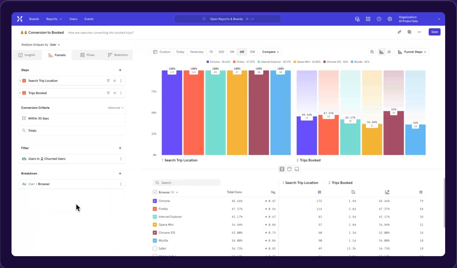This screenshot has width=457, height=268.
Task: Click the Mixpanel logo icon
Action: pos(20,19)
